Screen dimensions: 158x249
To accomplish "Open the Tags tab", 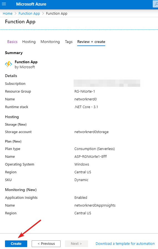I will (x=69, y=42).
